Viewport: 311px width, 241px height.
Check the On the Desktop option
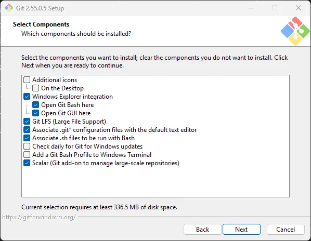click(x=36, y=88)
